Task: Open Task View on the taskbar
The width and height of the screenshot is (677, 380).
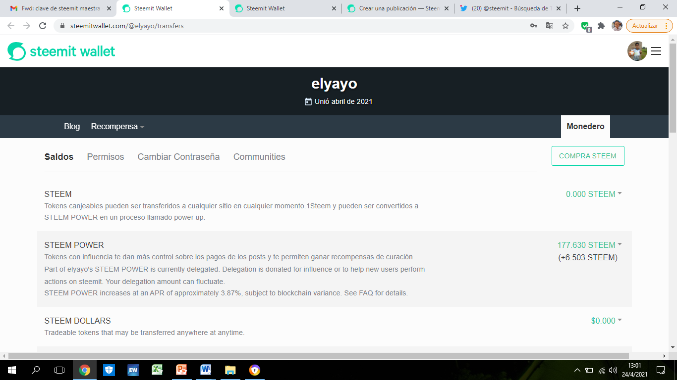Action: pos(59,370)
